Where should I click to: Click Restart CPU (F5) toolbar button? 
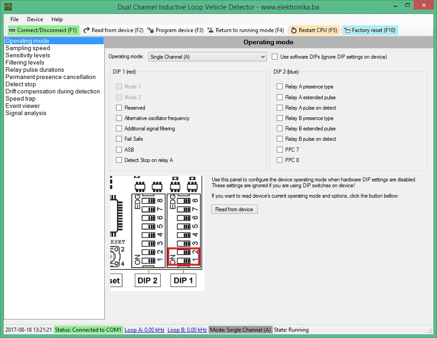[314, 30]
